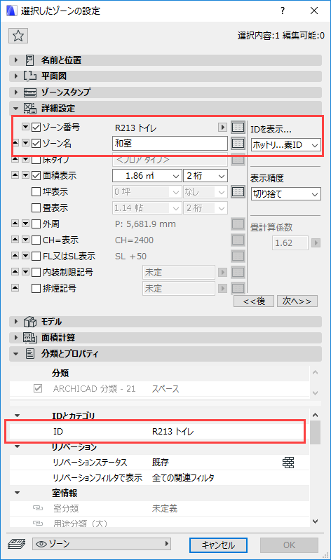Move 内装制限記号 row down with arrow
The image size is (331, 560).
25,272
